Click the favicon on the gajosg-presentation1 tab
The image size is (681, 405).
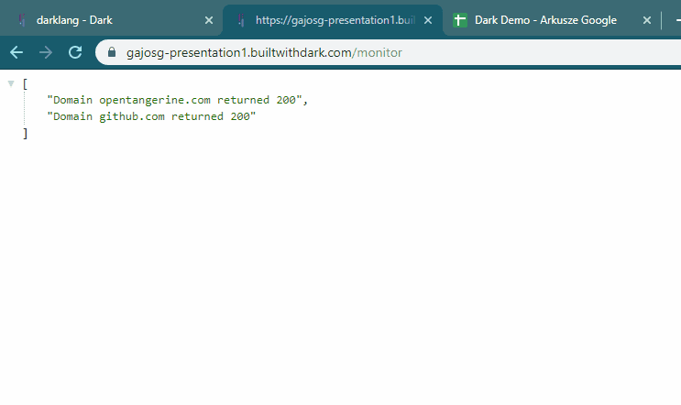tap(241, 20)
